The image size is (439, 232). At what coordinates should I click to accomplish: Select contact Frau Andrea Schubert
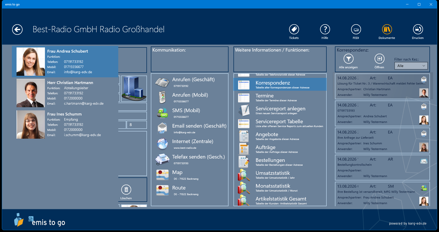pyautogui.click(x=65, y=62)
